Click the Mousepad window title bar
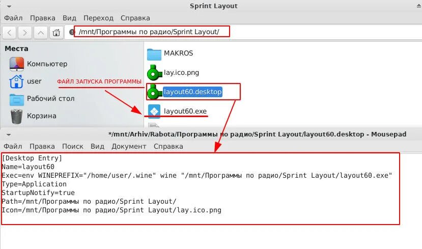Screen dimensions: 422x249 pyautogui.click(x=257, y=134)
